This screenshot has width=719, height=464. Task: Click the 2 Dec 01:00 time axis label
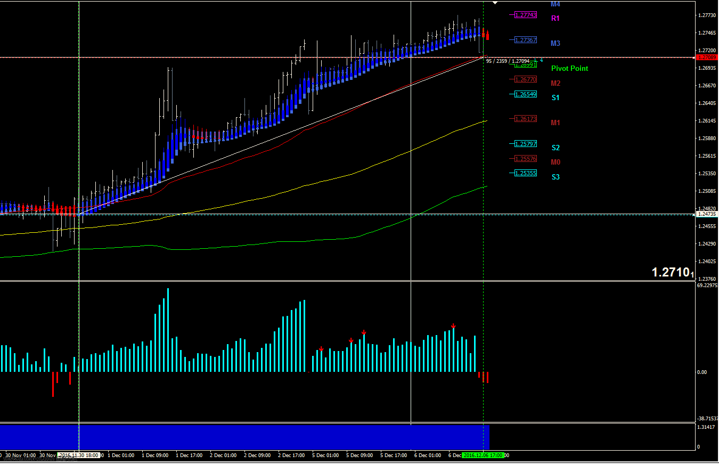[x=223, y=455]
